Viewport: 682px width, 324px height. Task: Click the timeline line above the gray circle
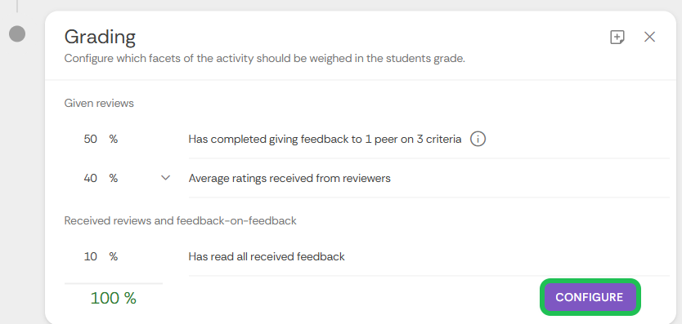[17, 6]
